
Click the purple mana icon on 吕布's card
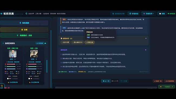point(27,69)
